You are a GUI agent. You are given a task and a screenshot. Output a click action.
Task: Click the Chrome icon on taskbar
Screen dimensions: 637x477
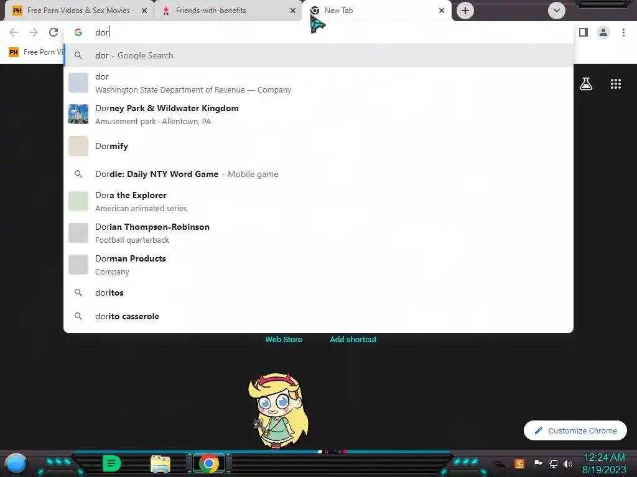(x=209, y=463)
